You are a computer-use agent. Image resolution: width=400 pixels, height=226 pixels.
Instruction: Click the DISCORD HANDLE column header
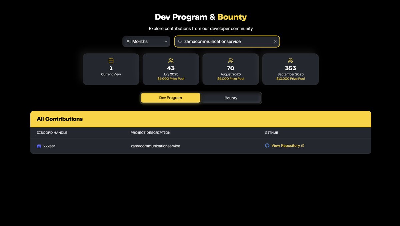(52, 133)
